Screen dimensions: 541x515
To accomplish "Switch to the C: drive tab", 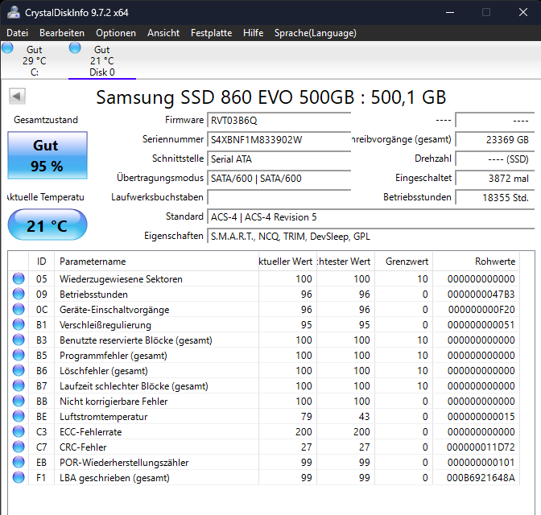I will [x=35, y=60].
